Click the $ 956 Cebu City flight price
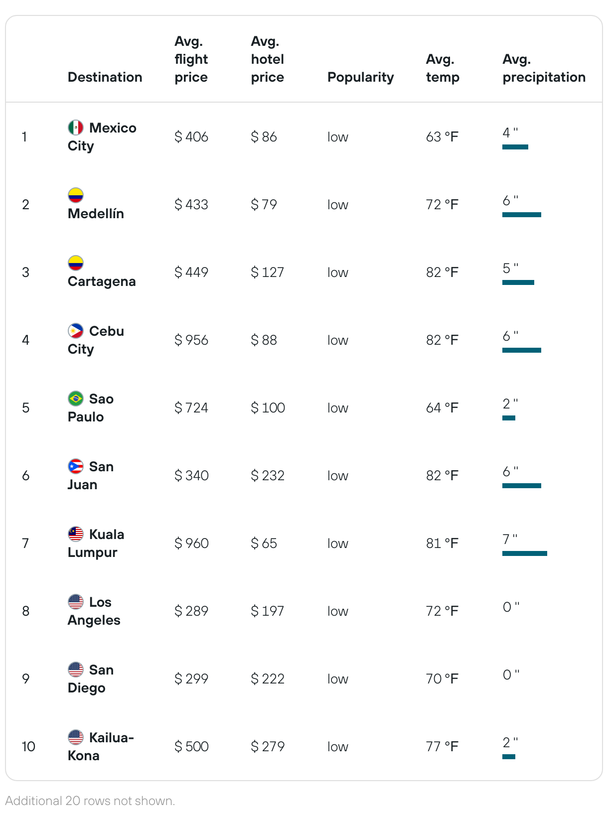608x814 pixels. pyautogui.click(x=191, y=340)
